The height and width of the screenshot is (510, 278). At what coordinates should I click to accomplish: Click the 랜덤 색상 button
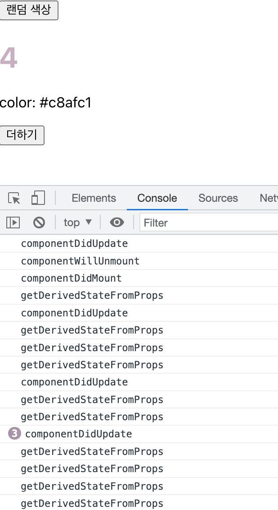click(x=29, y=10)
